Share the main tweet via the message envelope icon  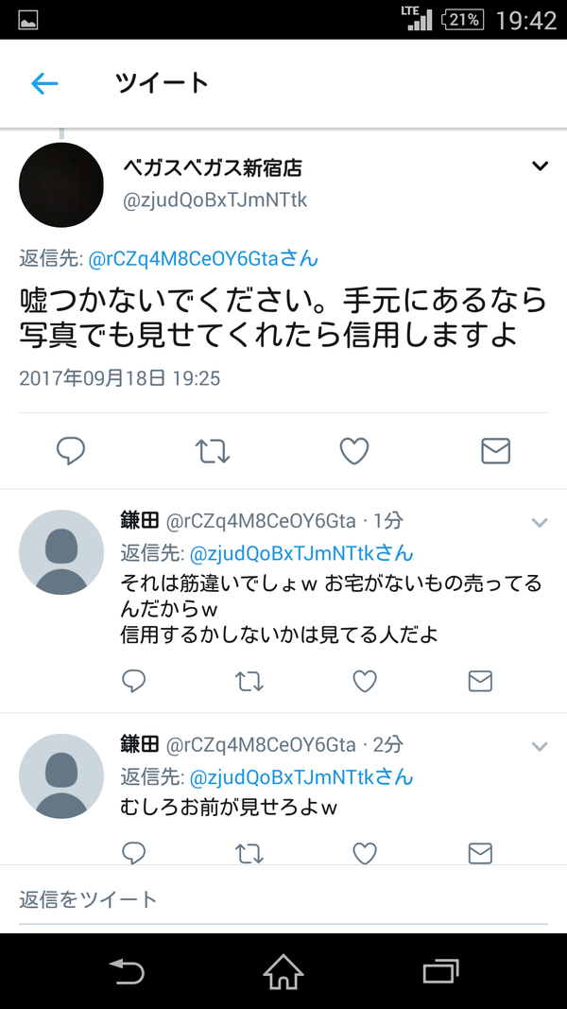coord(495,451)
